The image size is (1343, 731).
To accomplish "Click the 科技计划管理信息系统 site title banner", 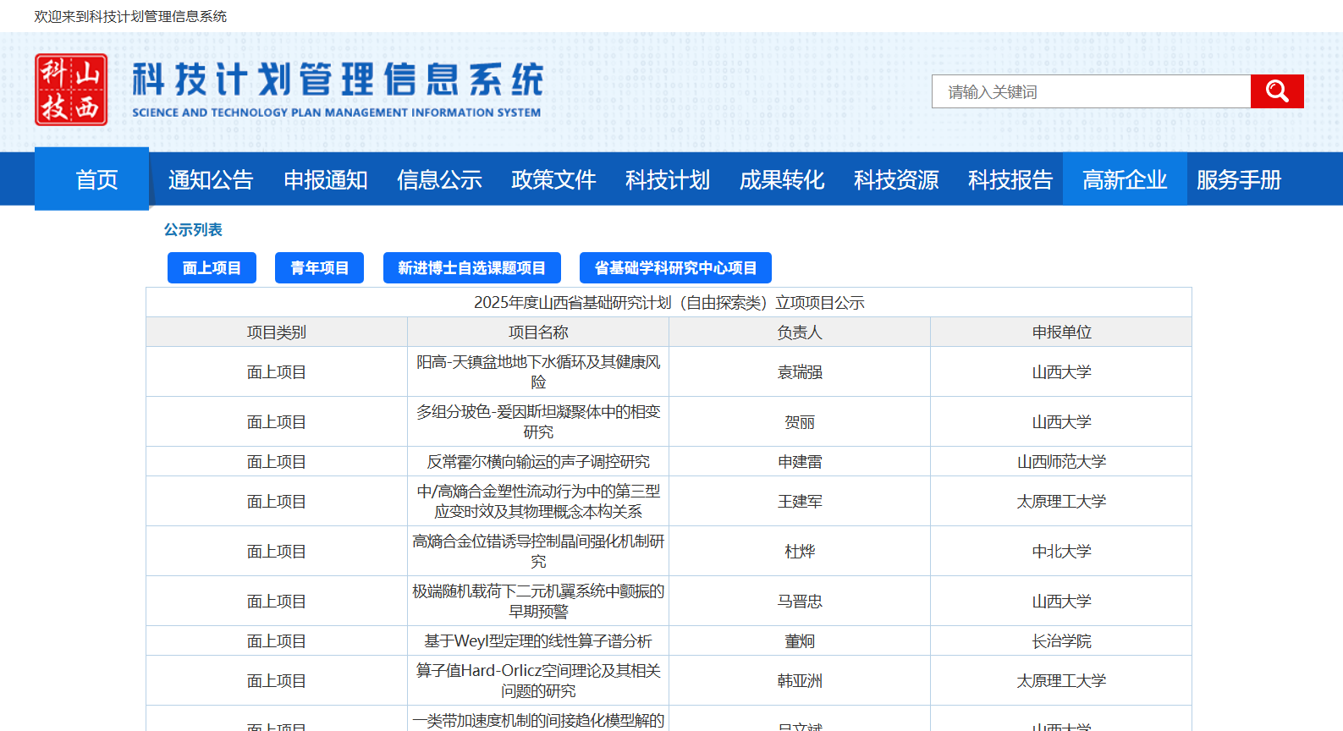I will point(337,89).
